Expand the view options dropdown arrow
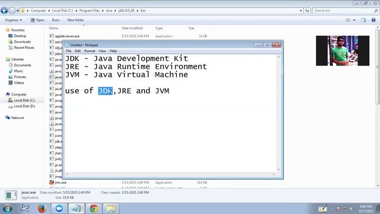The height and width of the screenshot is (214, 380). coord(354,20)
